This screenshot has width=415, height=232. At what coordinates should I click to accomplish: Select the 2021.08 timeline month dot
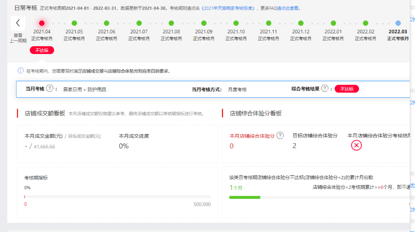(x=171, y=23)
